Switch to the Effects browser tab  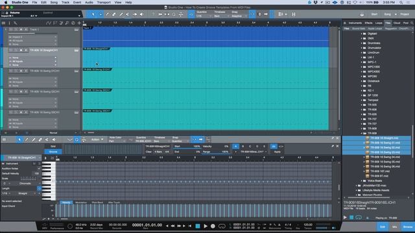tap(368, 23)
